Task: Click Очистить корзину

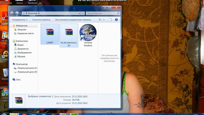Action: pyautogui.click(x=41, y=20)
